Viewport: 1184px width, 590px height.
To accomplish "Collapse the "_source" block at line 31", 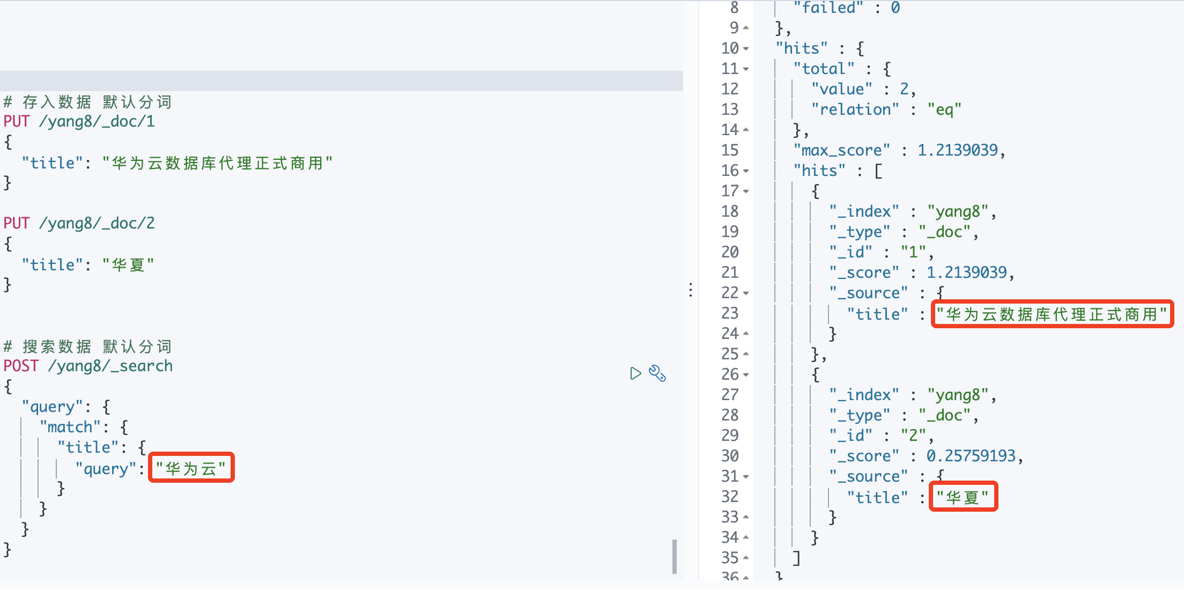I will coord(746,477).
